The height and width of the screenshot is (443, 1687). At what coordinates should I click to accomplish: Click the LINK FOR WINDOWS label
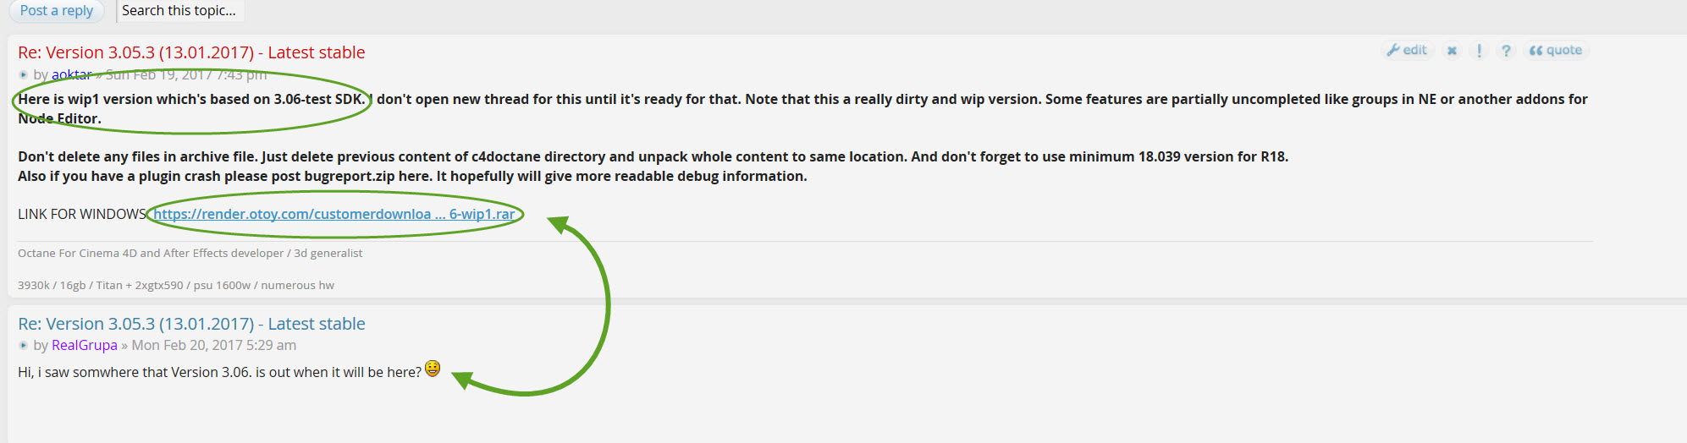(81, 214)
